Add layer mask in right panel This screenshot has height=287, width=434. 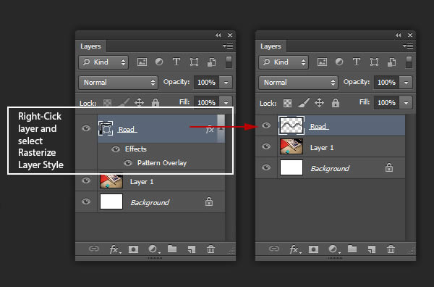tap(313, 249)
